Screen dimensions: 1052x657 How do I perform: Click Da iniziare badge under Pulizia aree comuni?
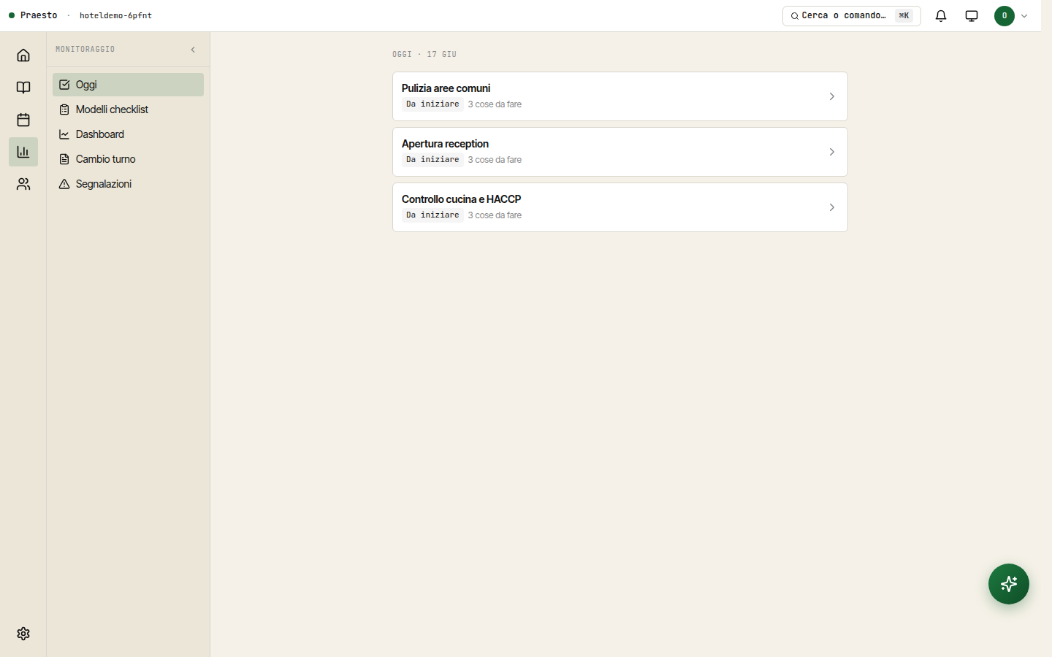tap(432, 104)
